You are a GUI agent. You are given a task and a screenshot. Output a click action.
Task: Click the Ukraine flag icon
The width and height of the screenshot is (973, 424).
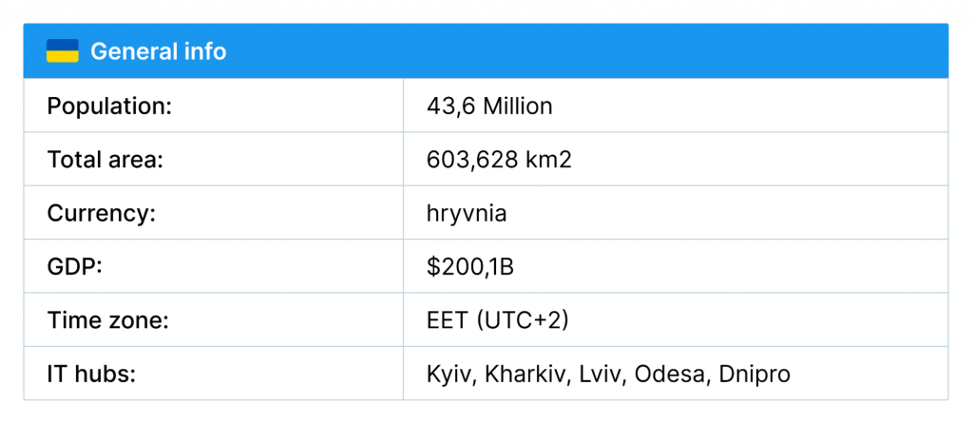coord(62,51)
